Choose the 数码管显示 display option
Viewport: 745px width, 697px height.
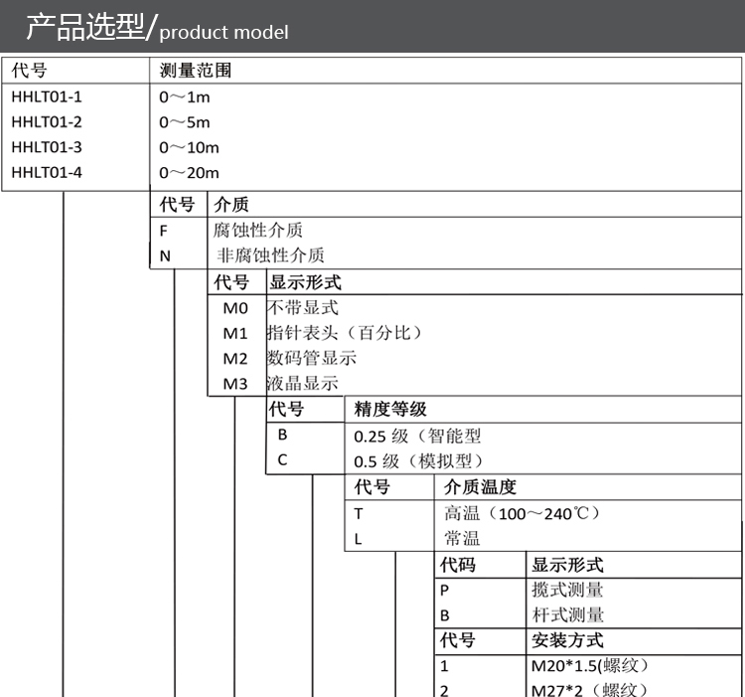[x=312, y=358]
